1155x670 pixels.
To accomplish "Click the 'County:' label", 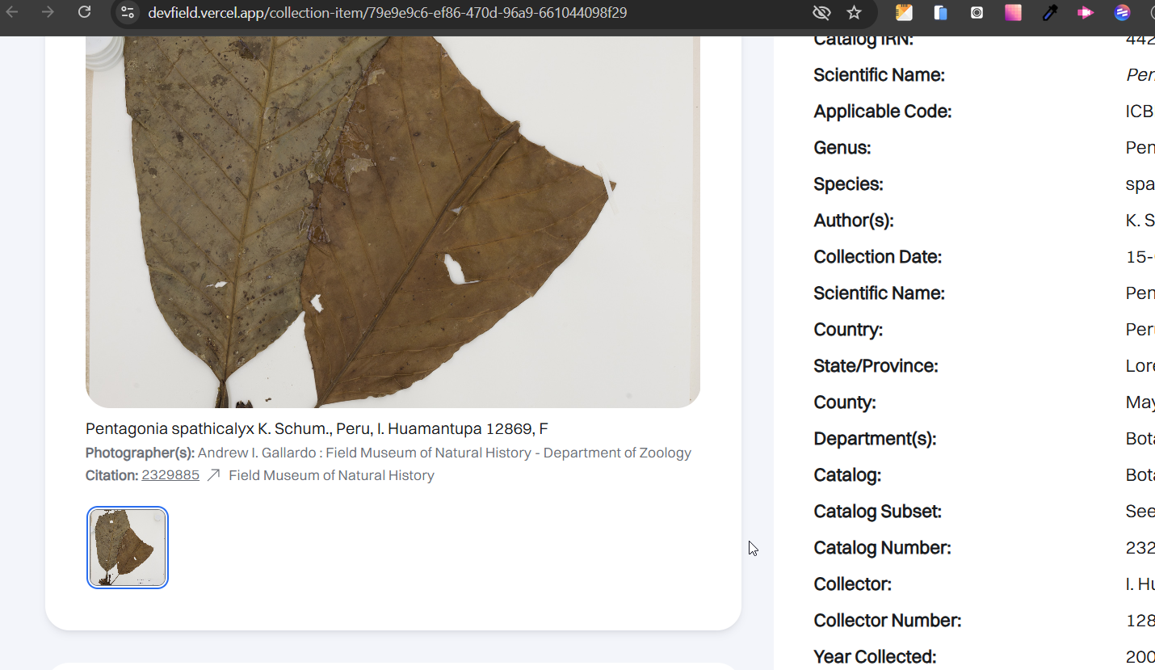I will coord(845,402).
